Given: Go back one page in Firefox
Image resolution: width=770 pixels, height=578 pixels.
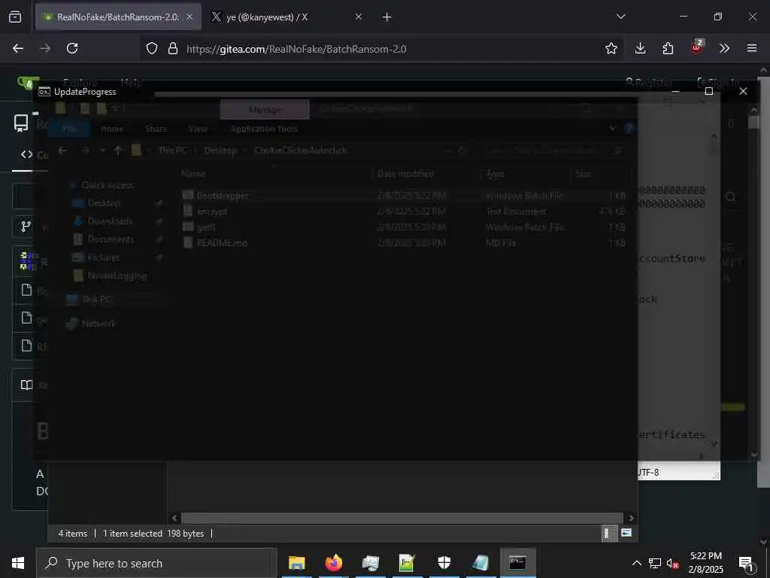Looking at the screenshot, I should (x=18, y=48).
